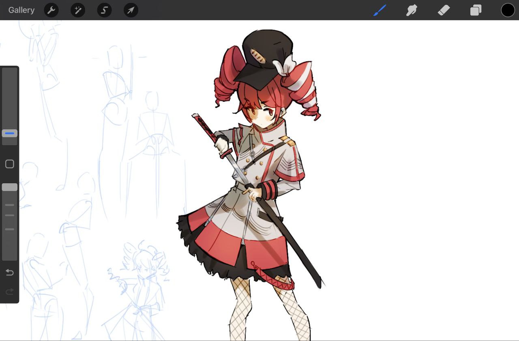519x341 pixels.
Task: Activate the Transform arrow tool
Action: 131,10
